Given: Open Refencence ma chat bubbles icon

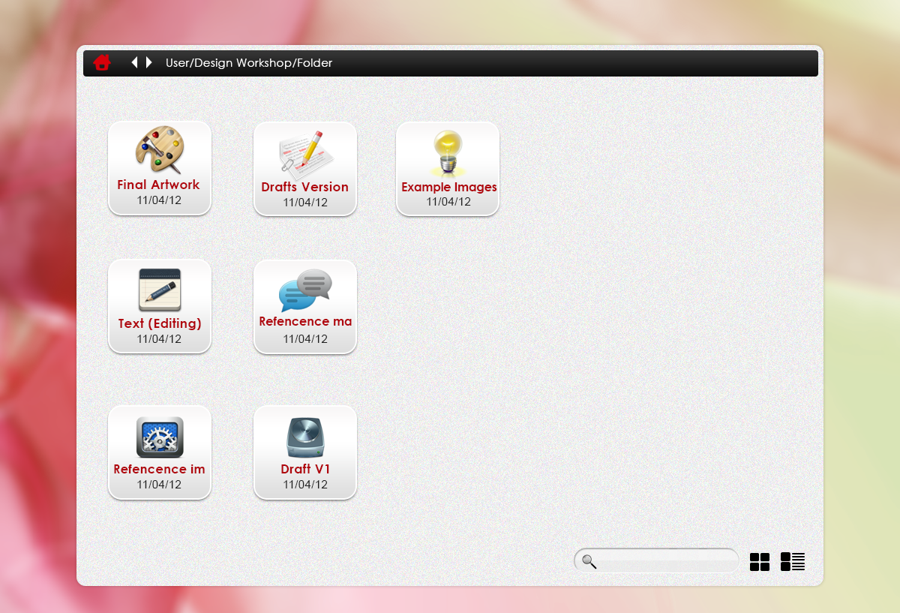Looking at the screenshot, I should coord(305,291).
